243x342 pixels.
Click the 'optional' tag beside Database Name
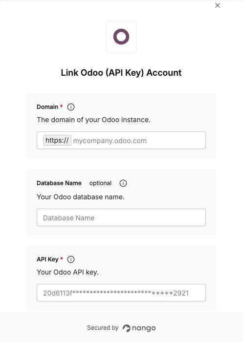100,183
